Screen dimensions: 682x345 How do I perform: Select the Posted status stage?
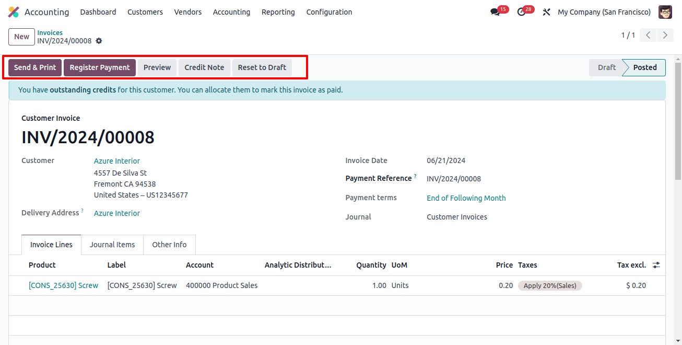(645, 67)
